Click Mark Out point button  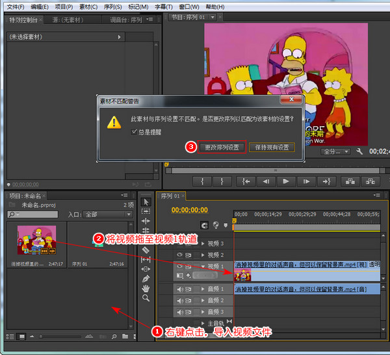(x=222, y=181)
